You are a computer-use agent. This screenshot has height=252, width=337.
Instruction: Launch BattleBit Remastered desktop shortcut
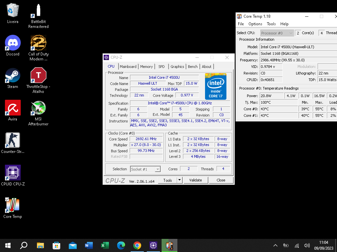coord(38,16)
